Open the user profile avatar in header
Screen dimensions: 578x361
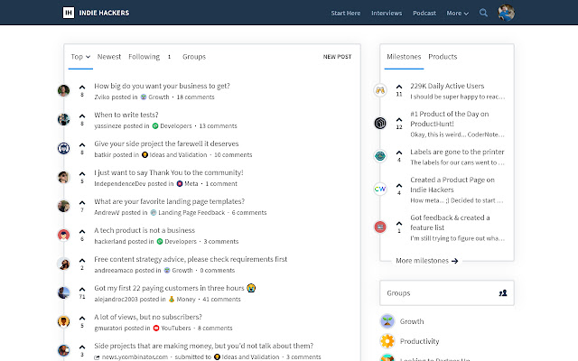pos(506,13)
